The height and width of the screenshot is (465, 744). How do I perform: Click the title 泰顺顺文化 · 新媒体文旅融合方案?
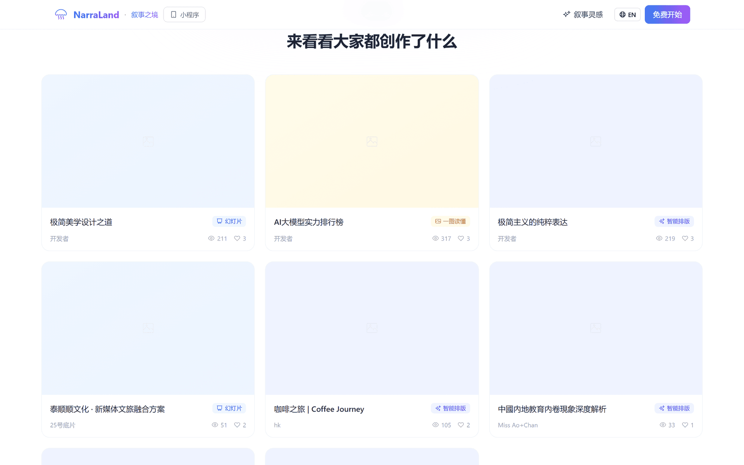(x=107, y=409)
